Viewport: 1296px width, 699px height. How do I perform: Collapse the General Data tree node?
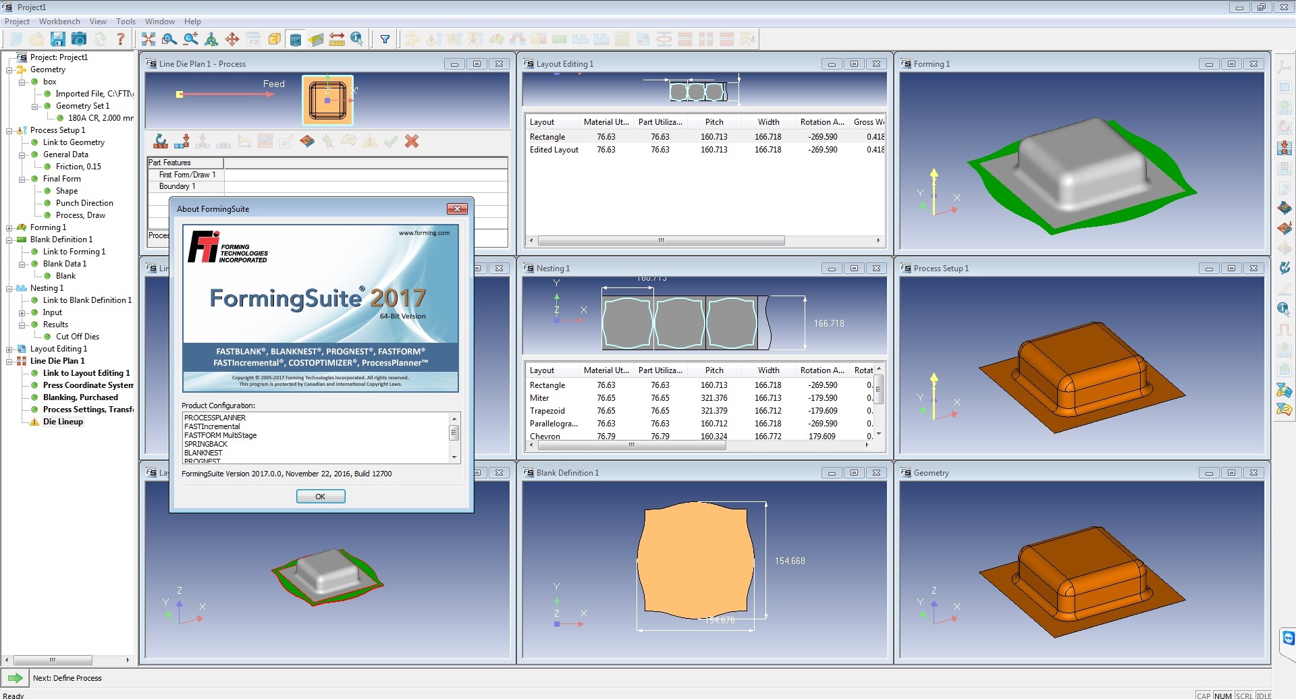coord(22,155)
